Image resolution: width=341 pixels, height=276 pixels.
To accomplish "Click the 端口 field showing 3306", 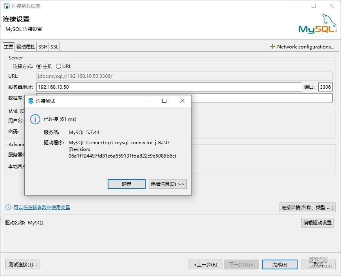I will [x=325, y=87].
